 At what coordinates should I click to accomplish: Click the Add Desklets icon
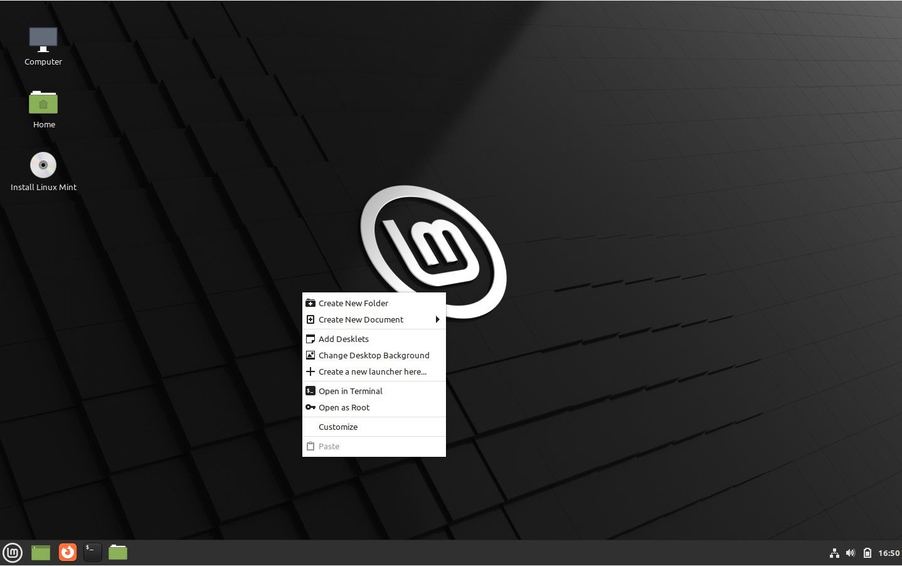tap(310, 339)
